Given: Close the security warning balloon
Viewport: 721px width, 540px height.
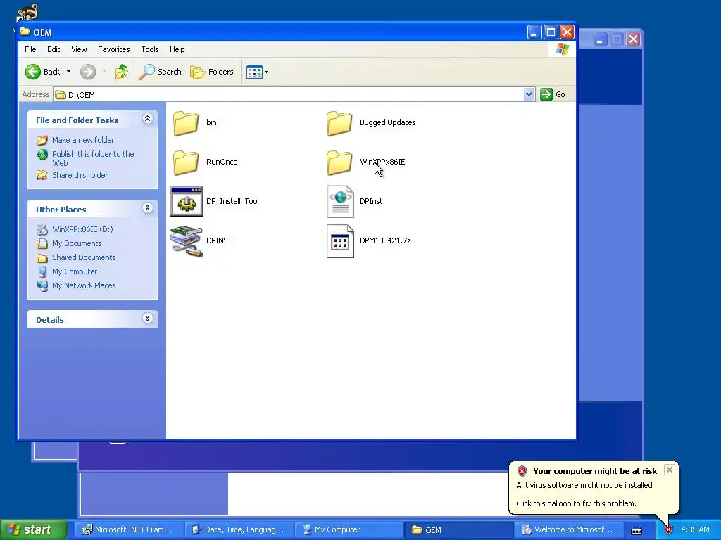Looking at the screenshot, I should (670, 470).
